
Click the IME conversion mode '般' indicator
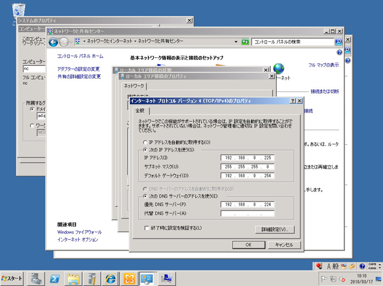pyautogui.click(x=336, y=266)
